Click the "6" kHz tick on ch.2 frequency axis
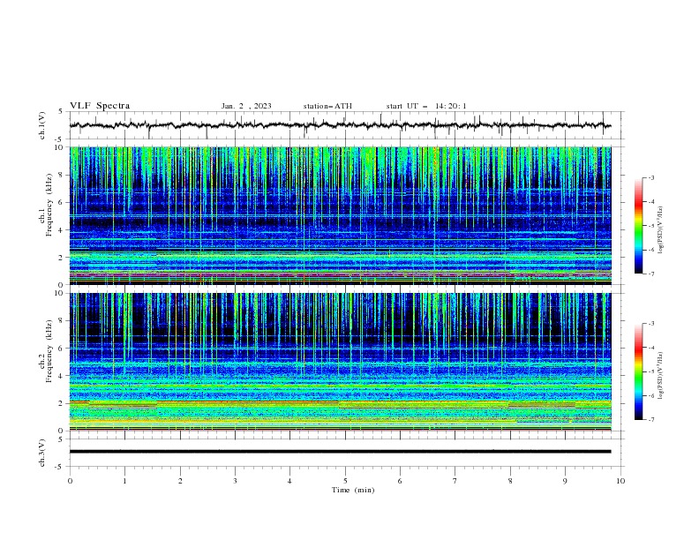The image size is (699, 540). 62,349
